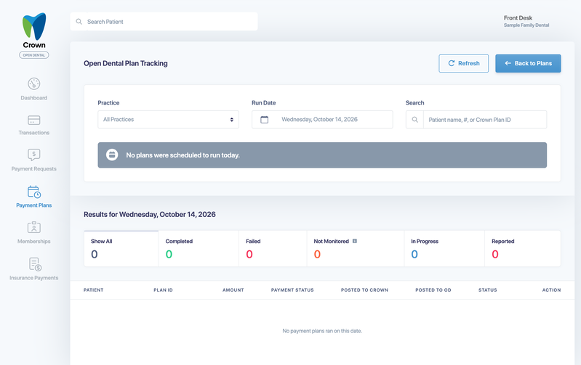Click PLAN ID column header

[163, 290]
